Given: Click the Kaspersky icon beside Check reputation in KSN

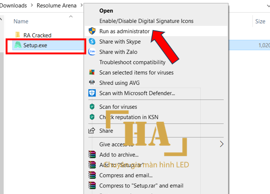Looking at the screenshot, I should tap(92, 117).
